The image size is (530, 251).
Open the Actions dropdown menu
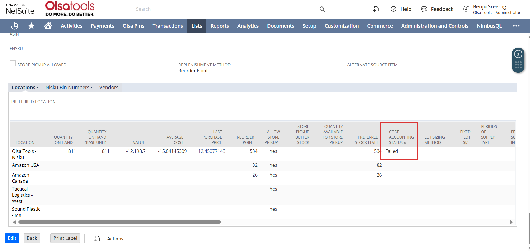[115, 239]
